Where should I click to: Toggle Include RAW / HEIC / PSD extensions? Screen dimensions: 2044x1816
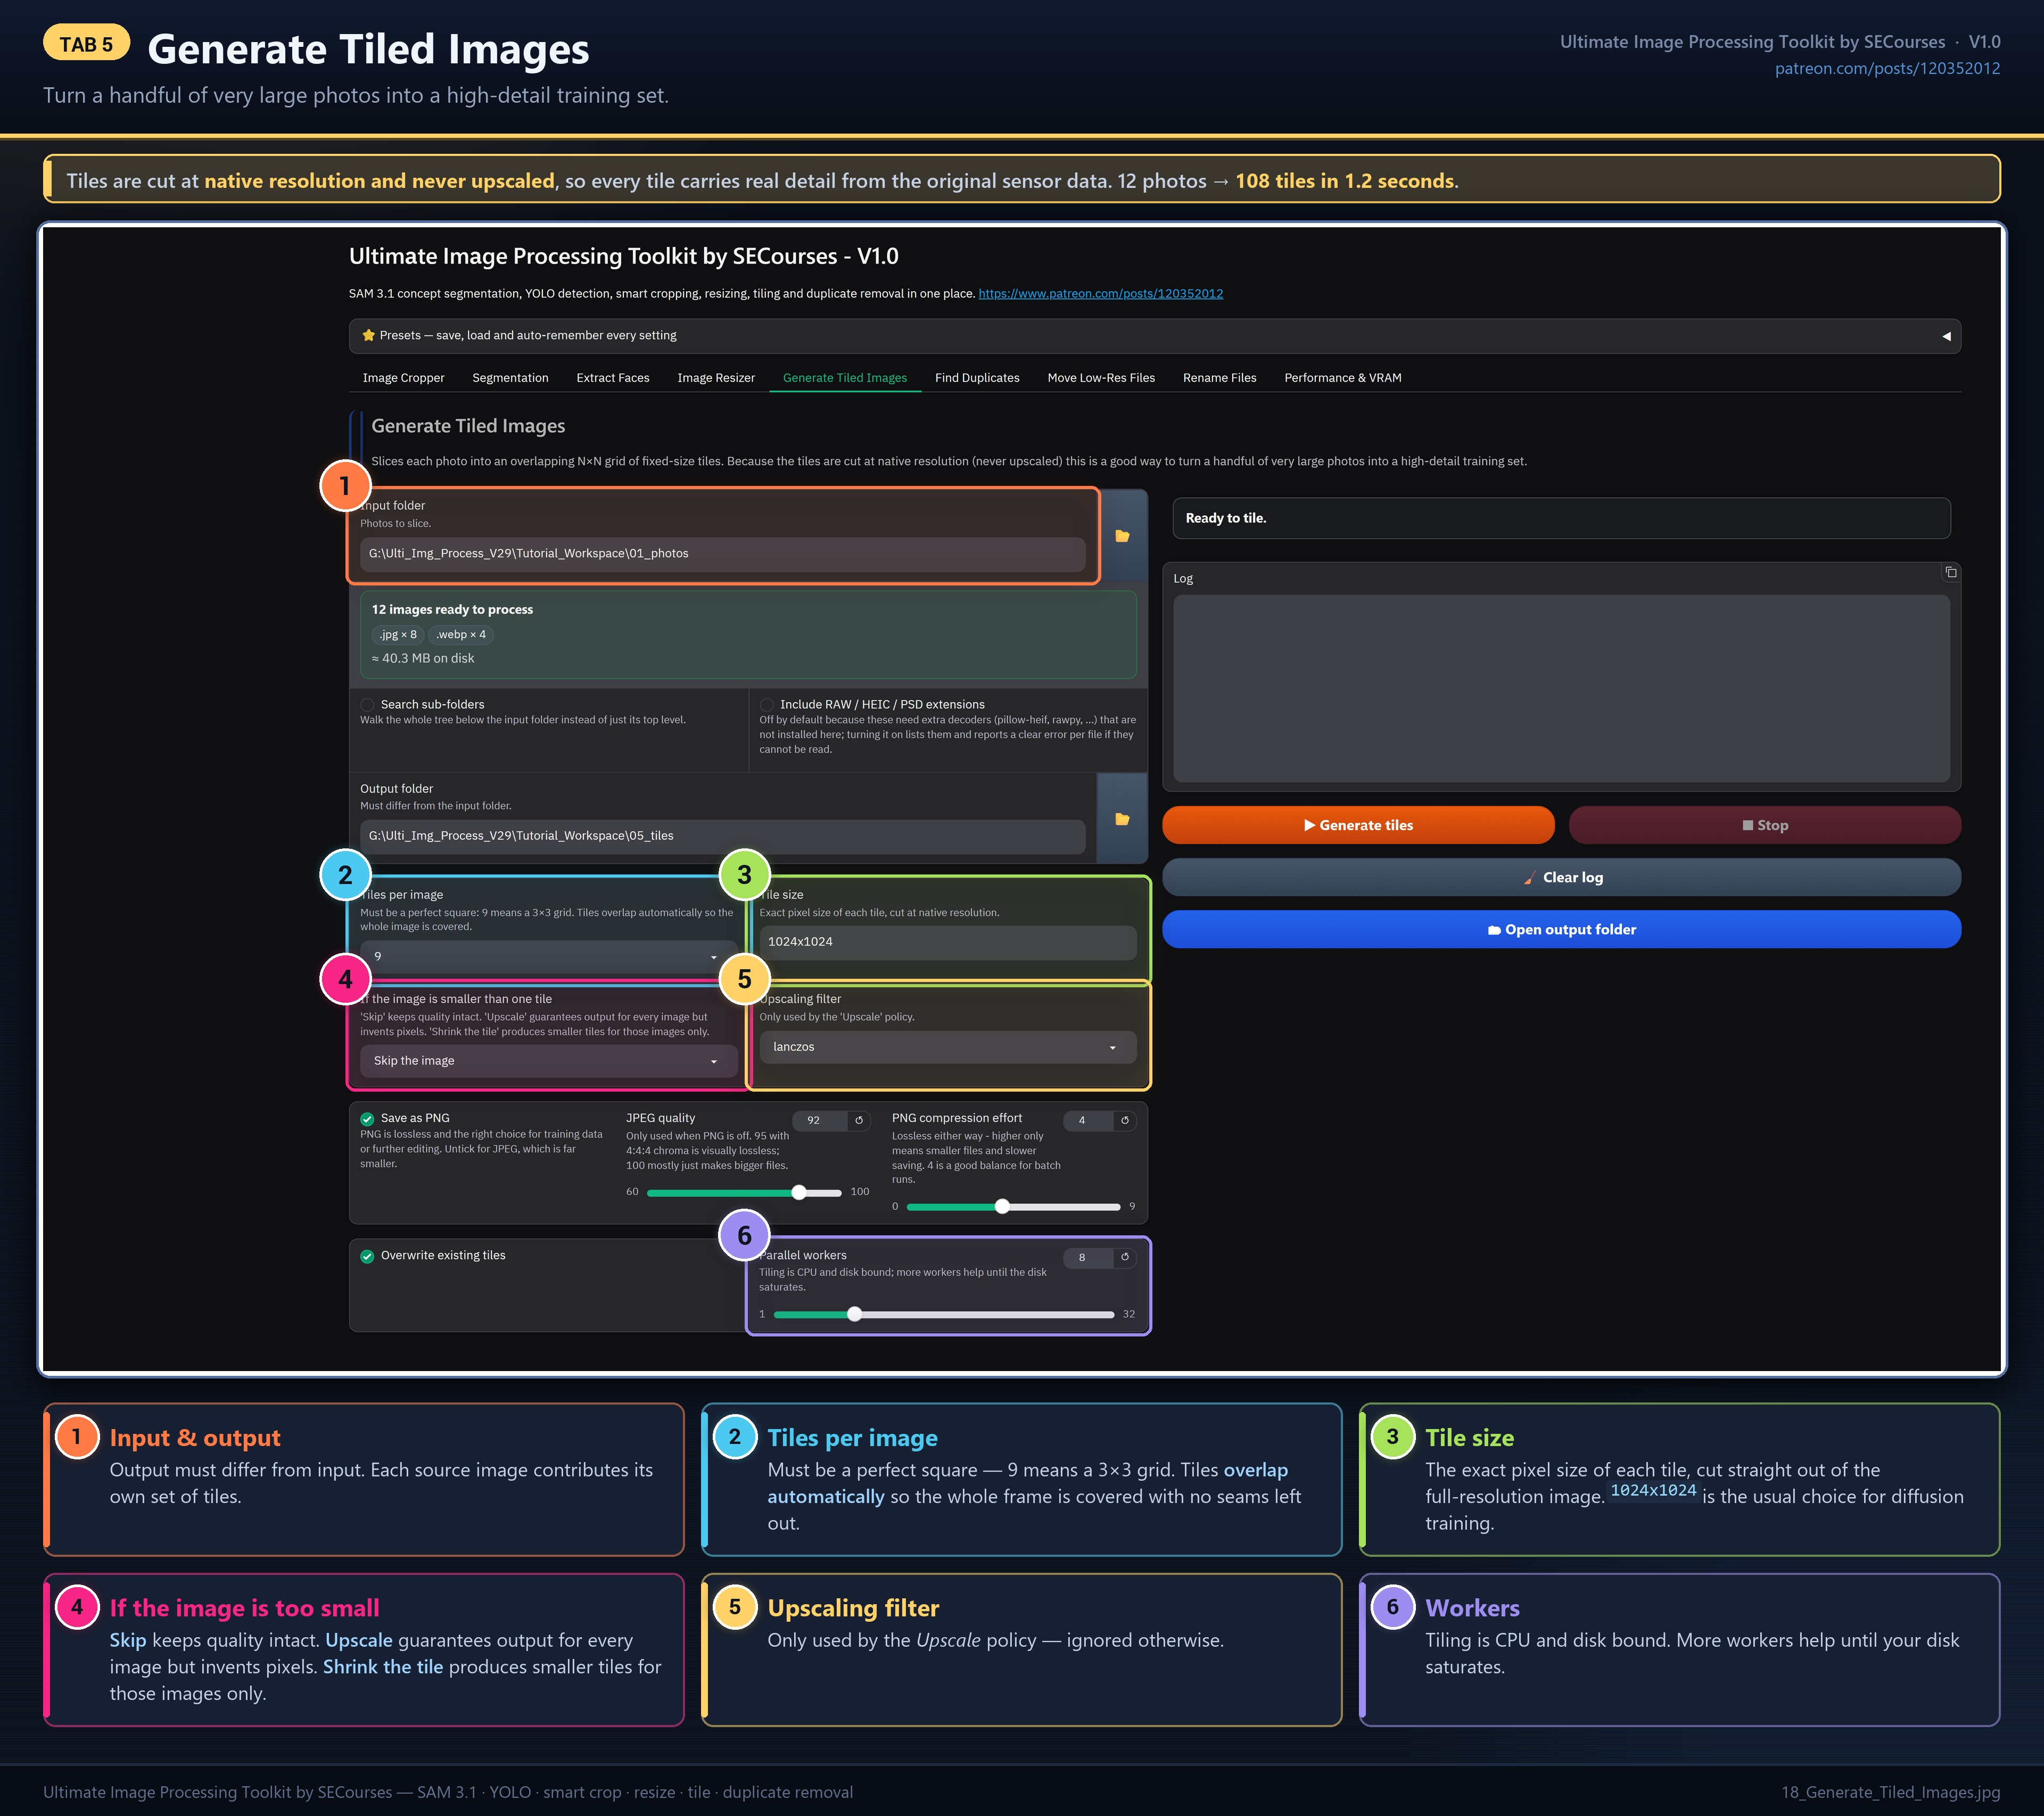coord(767,705)
